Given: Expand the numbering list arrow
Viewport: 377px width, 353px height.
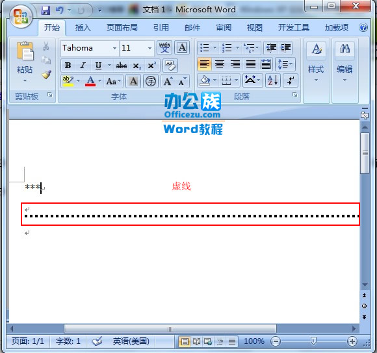Looking at the screenshot, I should click(x=237, y=47).
